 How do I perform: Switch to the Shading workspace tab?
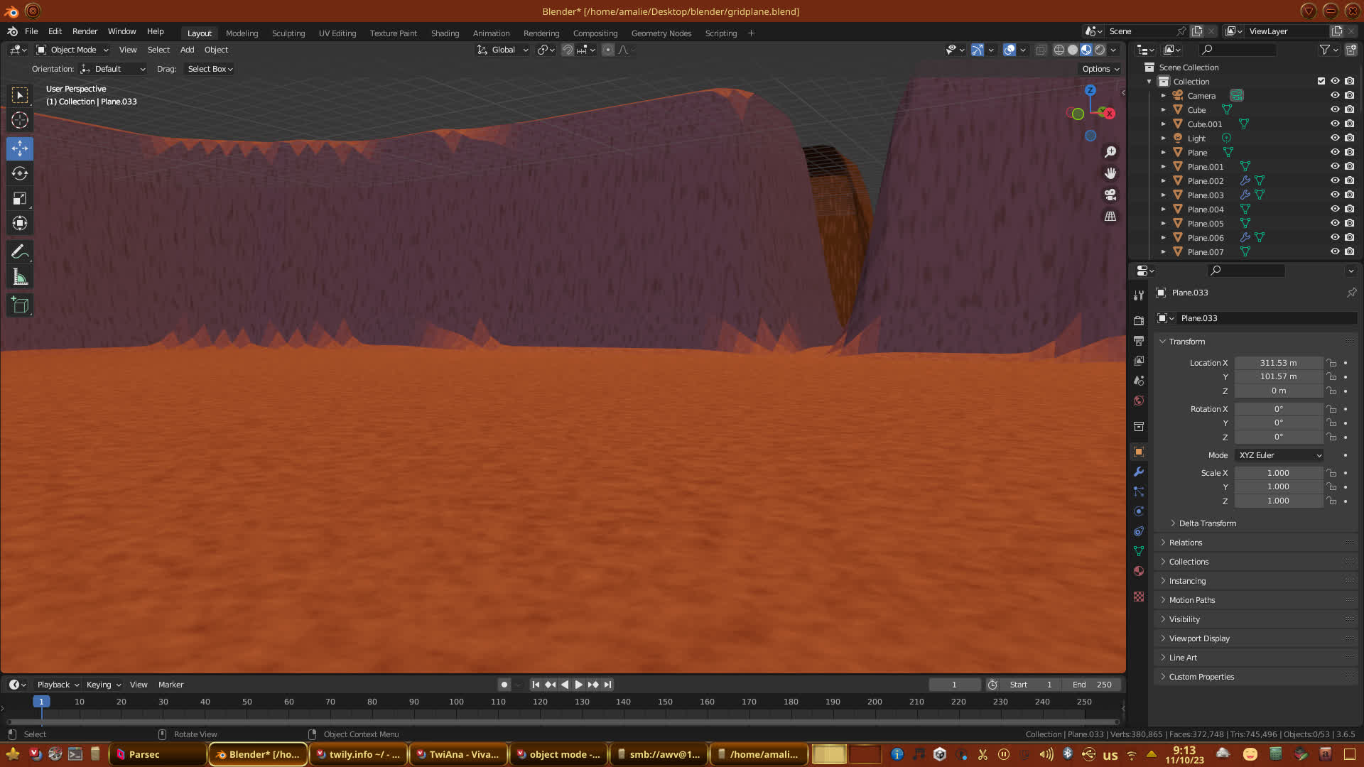point(445,33)
